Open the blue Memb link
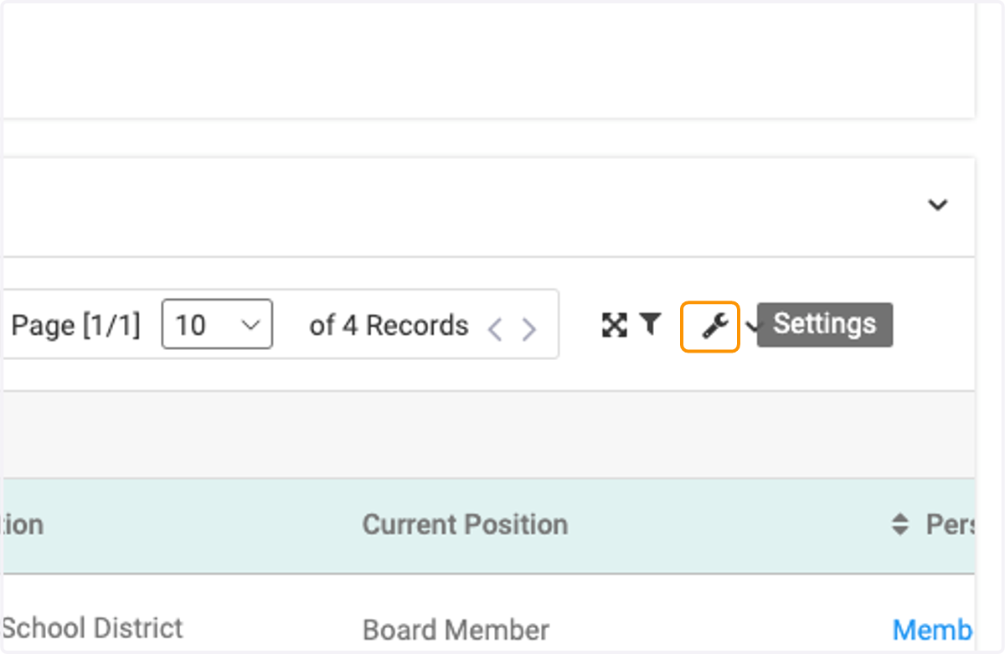The height and width of the screenshot is (654, 1005). pos(932,630)
